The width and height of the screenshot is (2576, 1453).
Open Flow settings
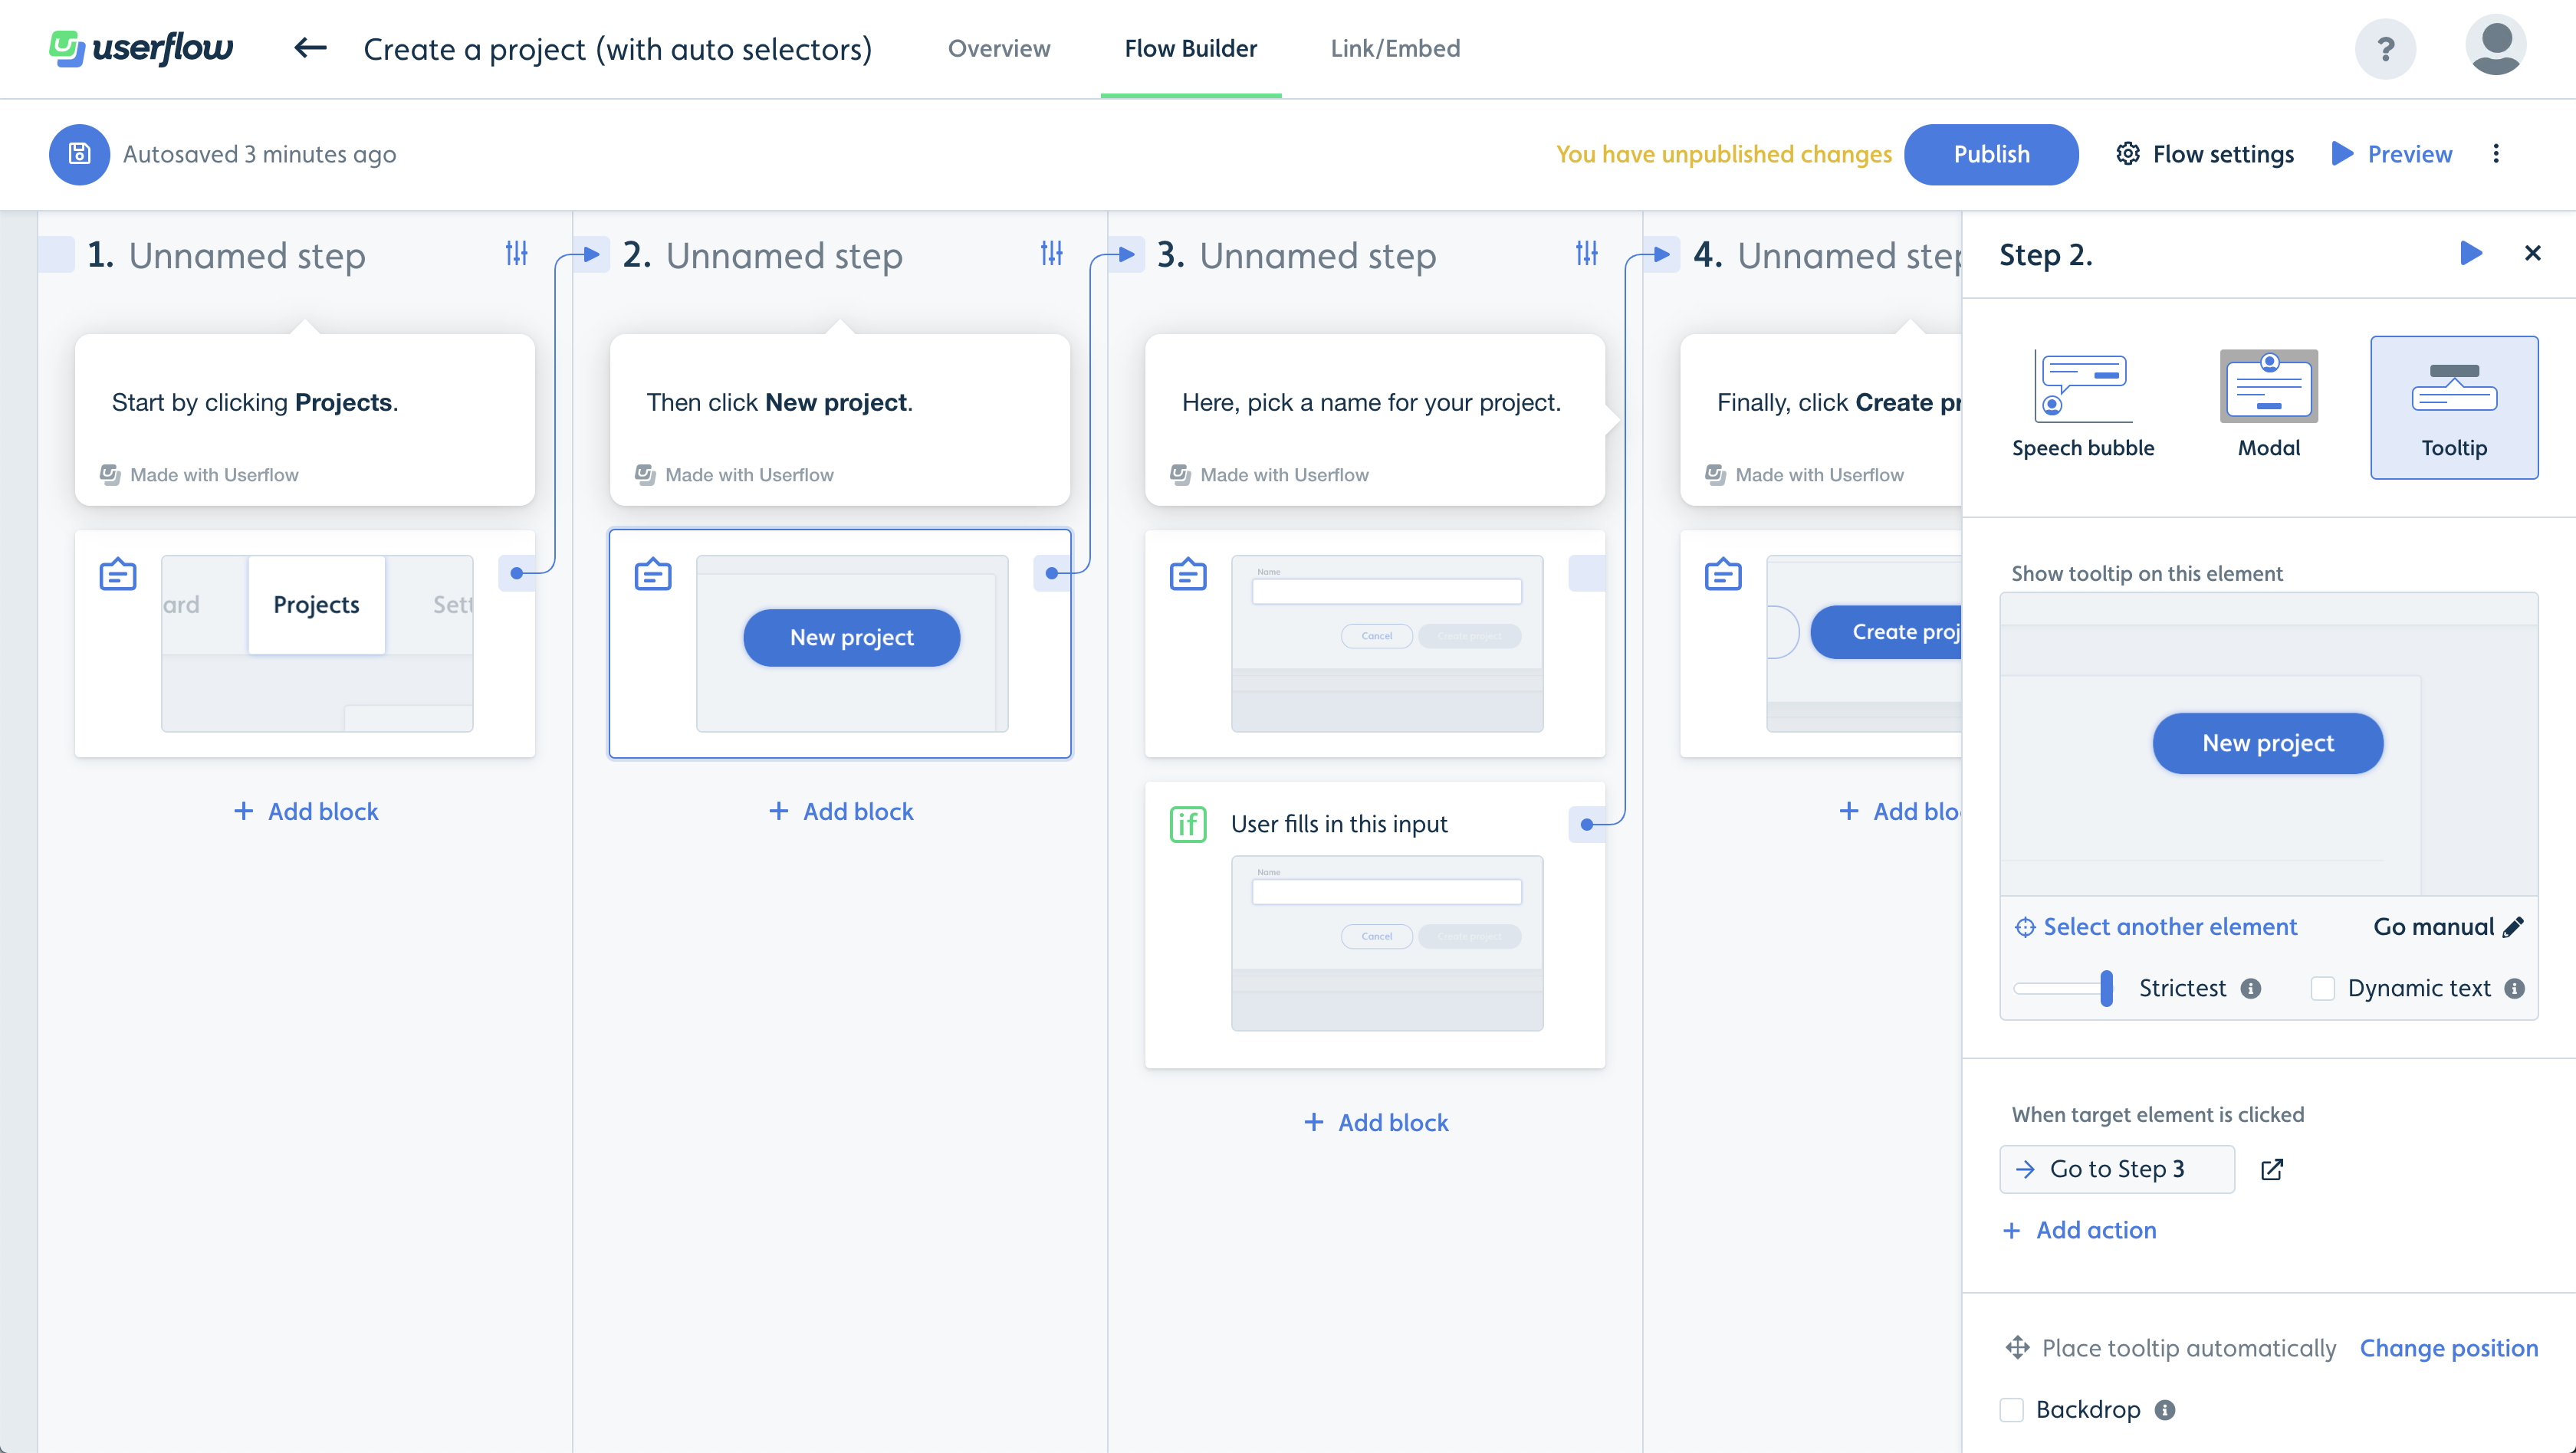(2205, 154)
